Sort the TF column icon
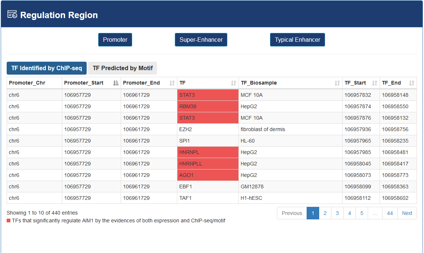The image size is (424, 253). [x=233, y=83]
